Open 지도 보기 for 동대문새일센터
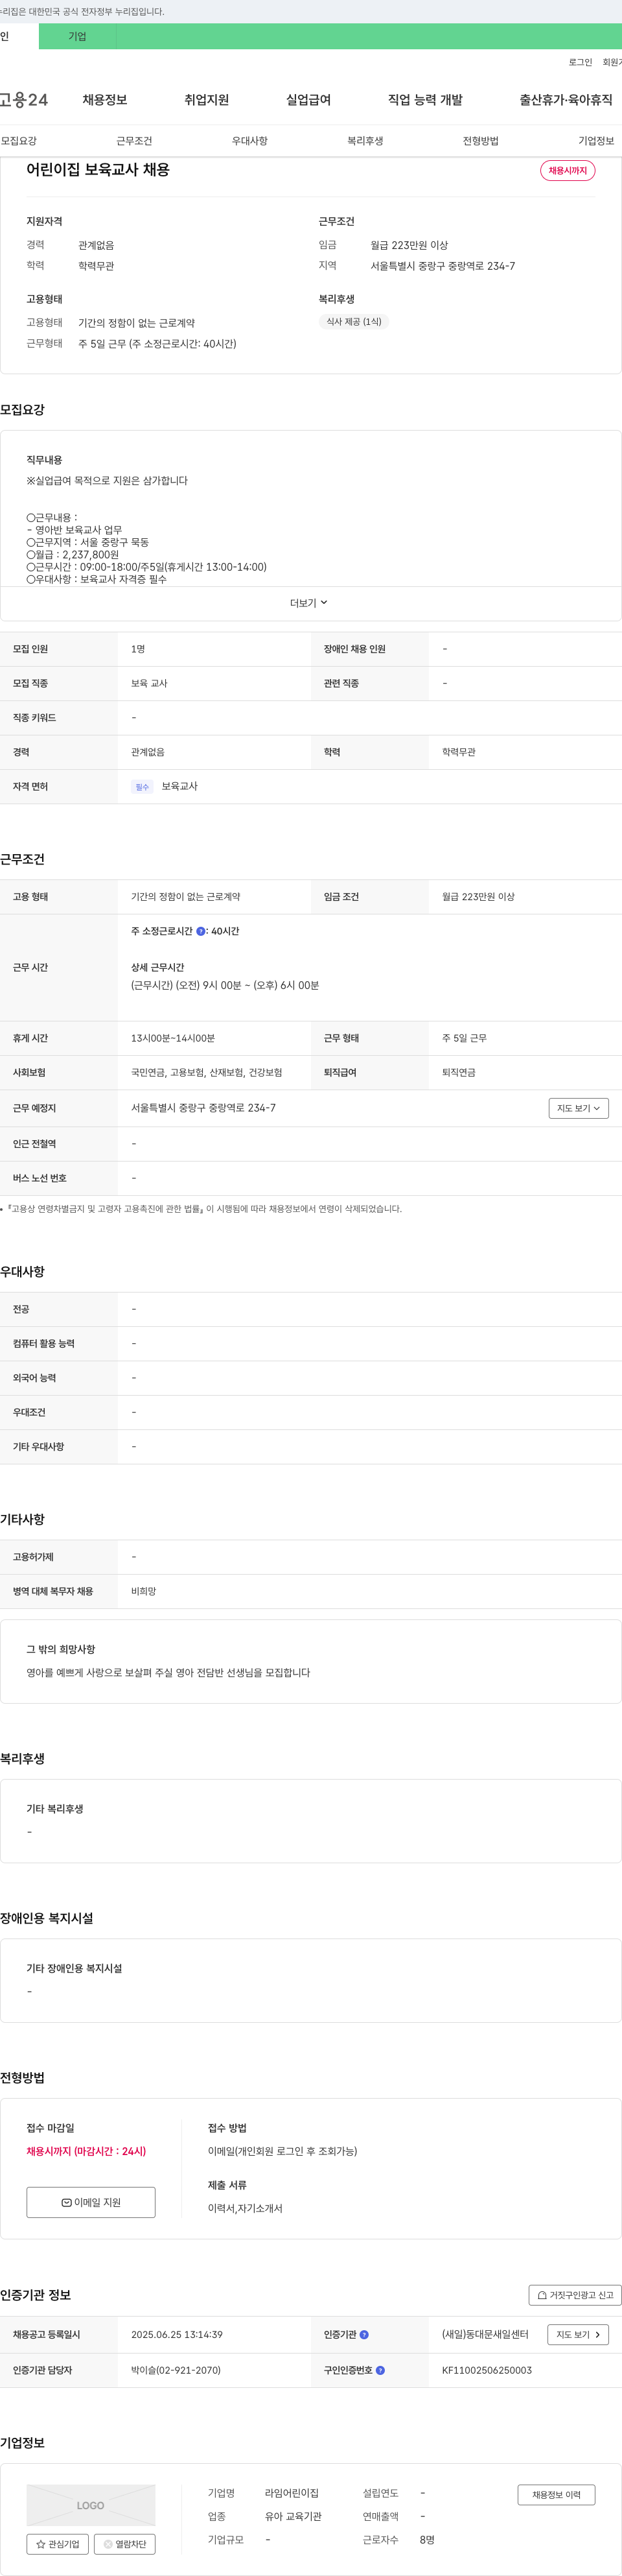The height and width of the screenshot is (2576, 622). [578, 2335]
